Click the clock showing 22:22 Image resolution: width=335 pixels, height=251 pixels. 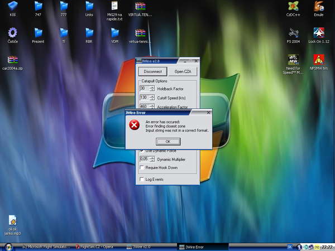point(327,247)
